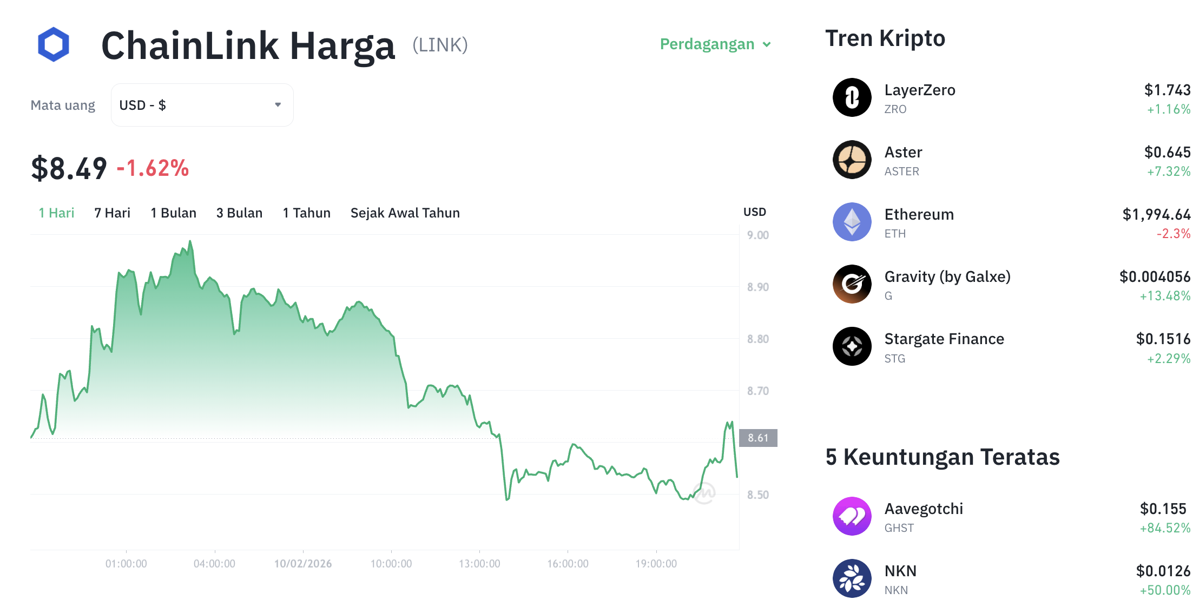Open NKN via its coin icon
Screen dimensions: 1199x606
[x=852, y=578]
